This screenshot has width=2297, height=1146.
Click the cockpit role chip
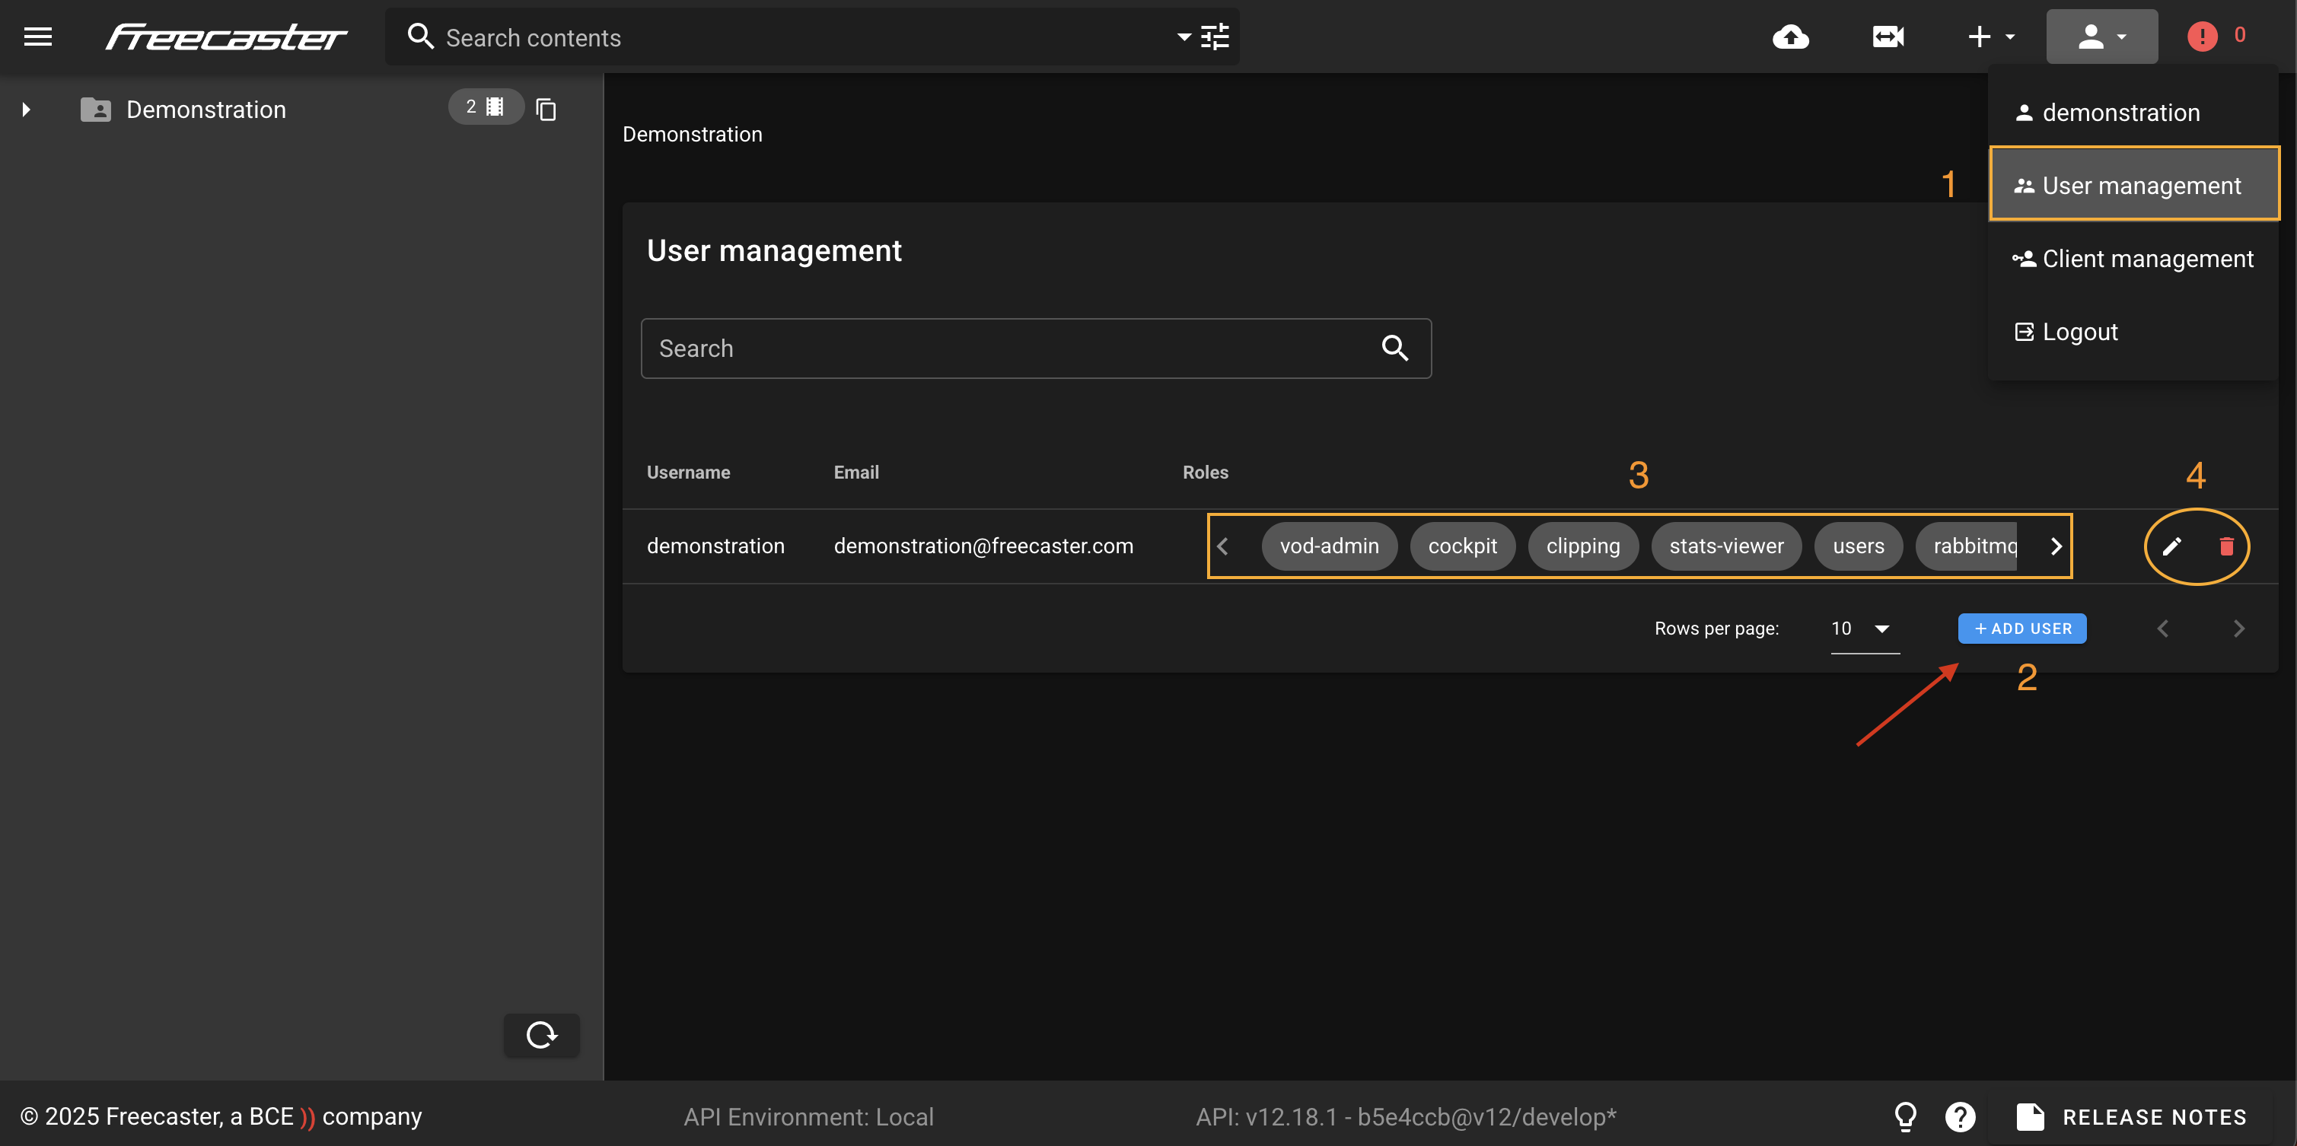1462,546
